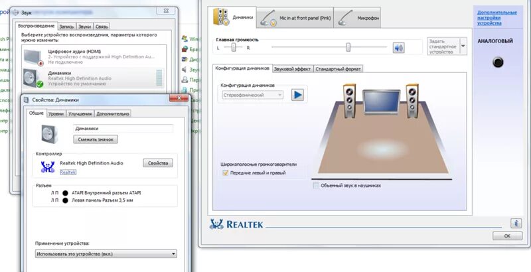
Task: Open the Конфигурация динамиков tab
Action: click(x=242, y=68)
